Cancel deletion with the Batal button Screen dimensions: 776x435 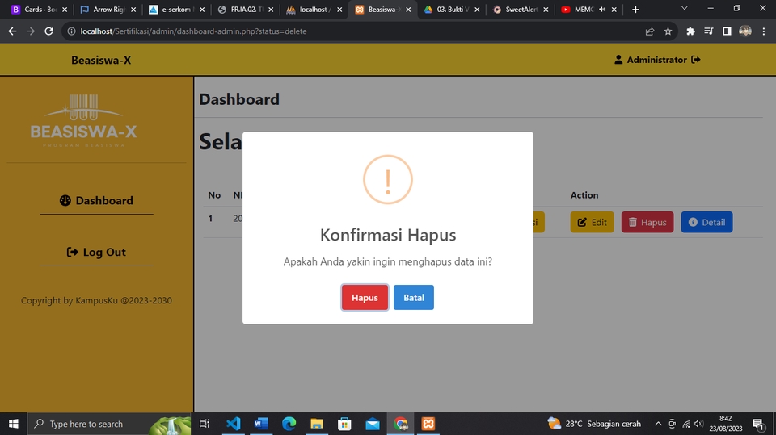coord(414,297)
